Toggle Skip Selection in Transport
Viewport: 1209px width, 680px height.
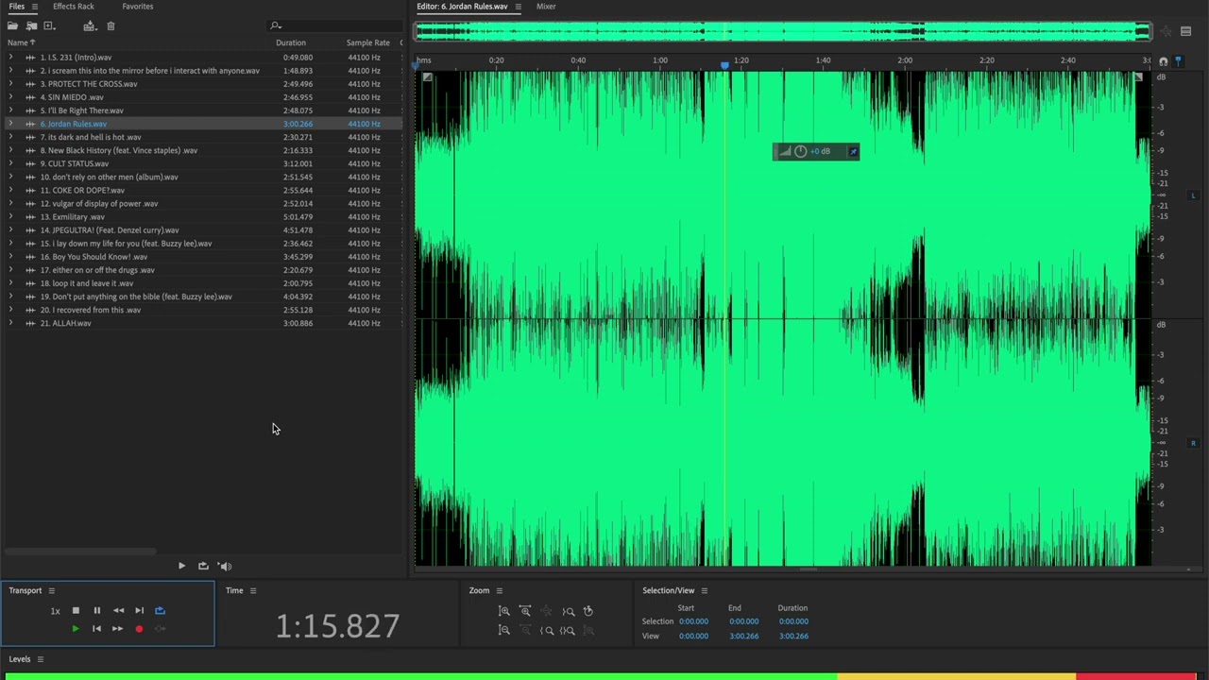coord(160,629)
